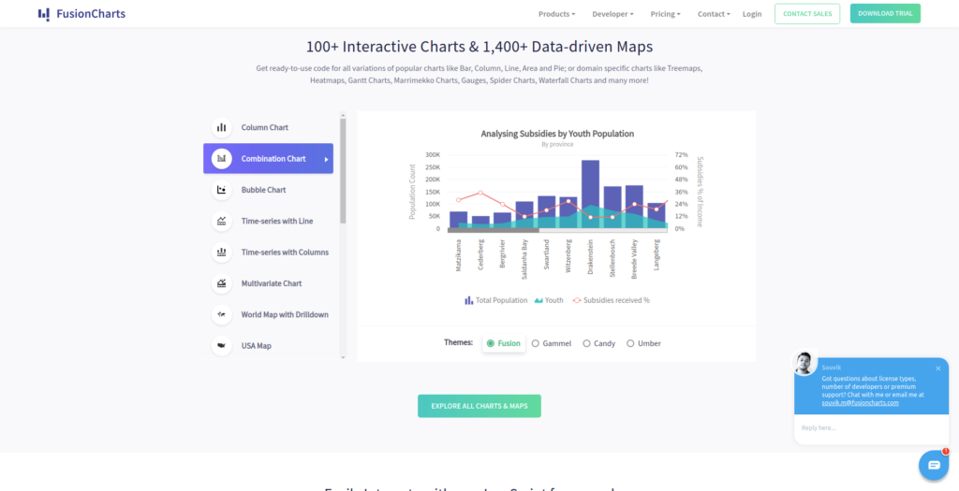Click the Multivariate Chart icon
The image size is (959, 491).
pos(222,283)
